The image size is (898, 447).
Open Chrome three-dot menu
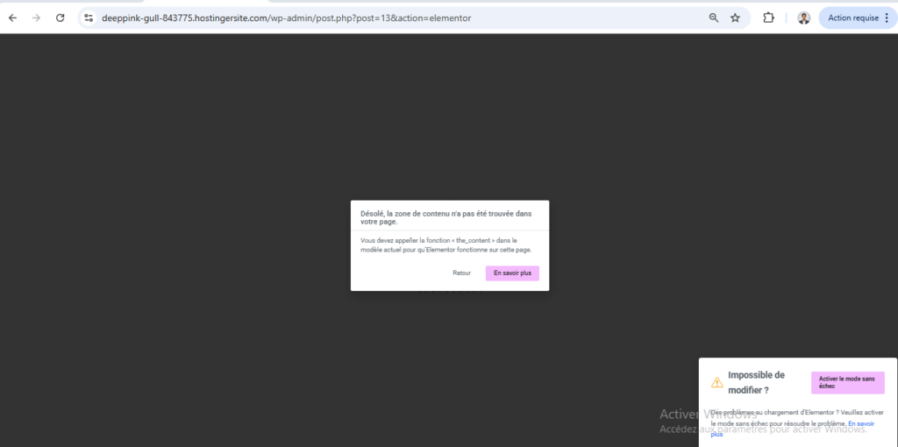pos(887,18)
